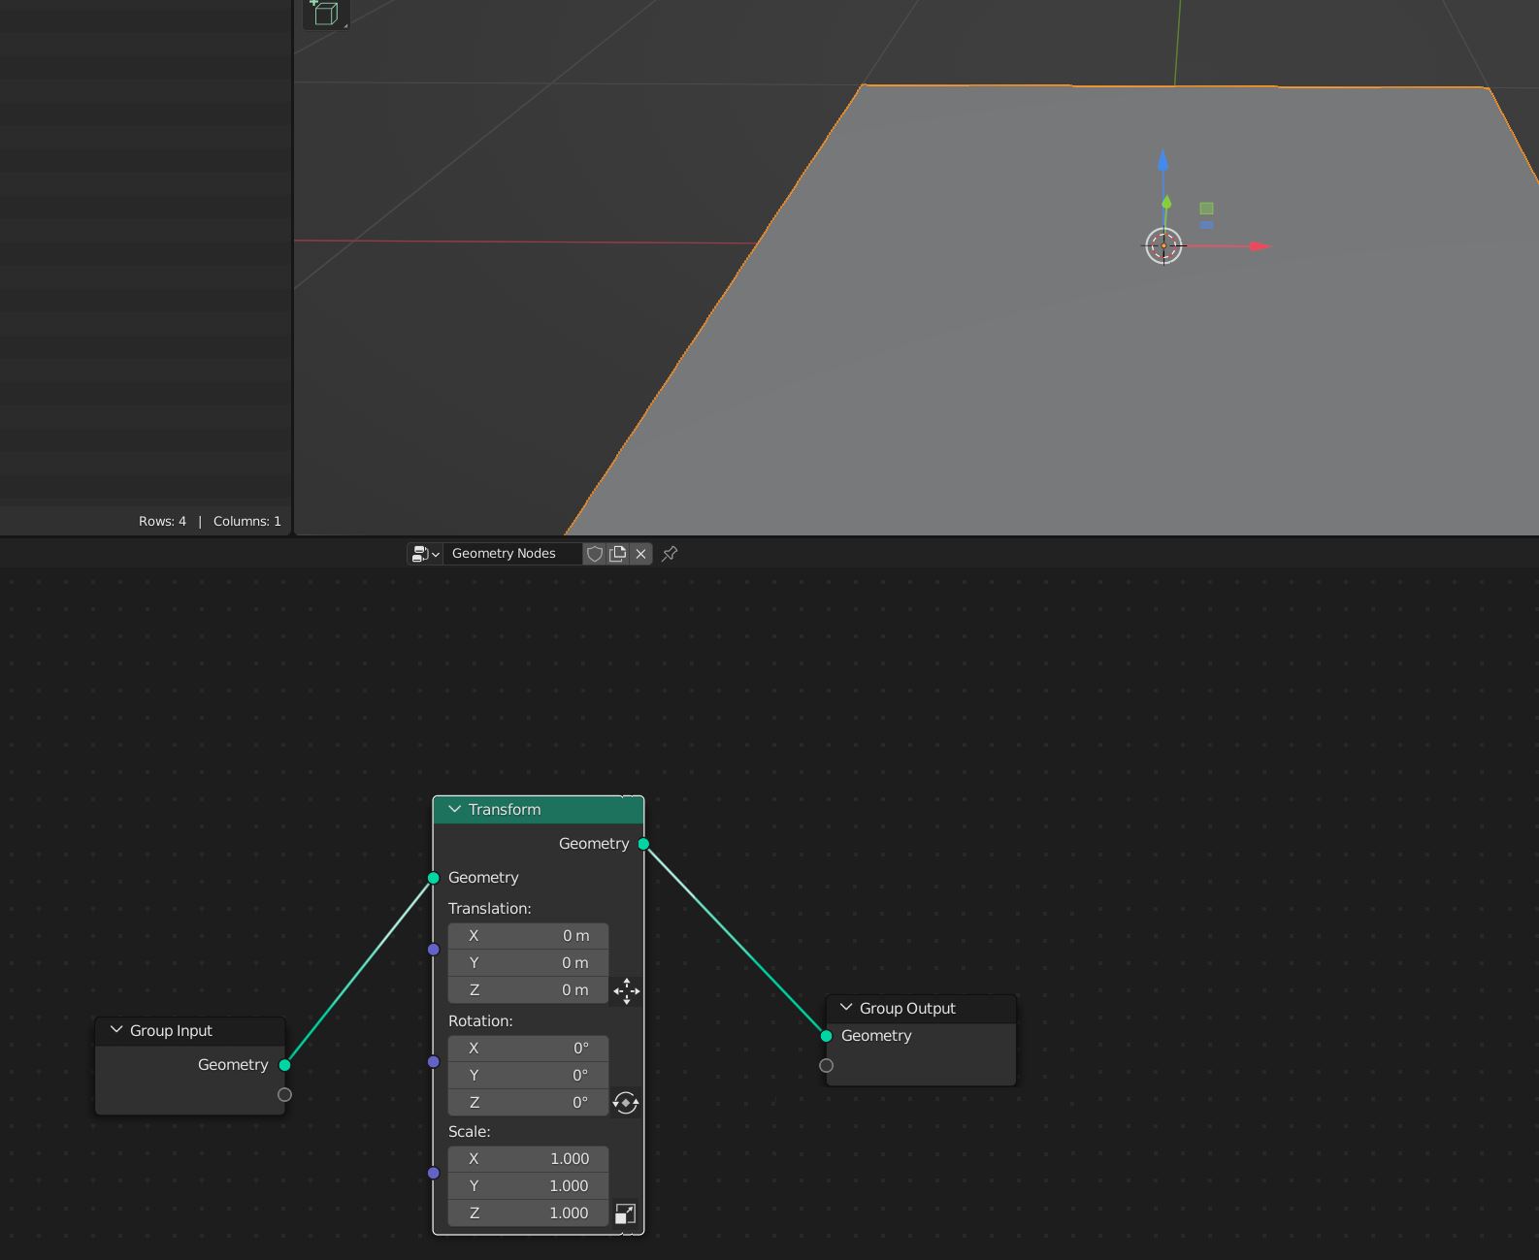Click the Scale vector input socket

tap(434, 1173)
